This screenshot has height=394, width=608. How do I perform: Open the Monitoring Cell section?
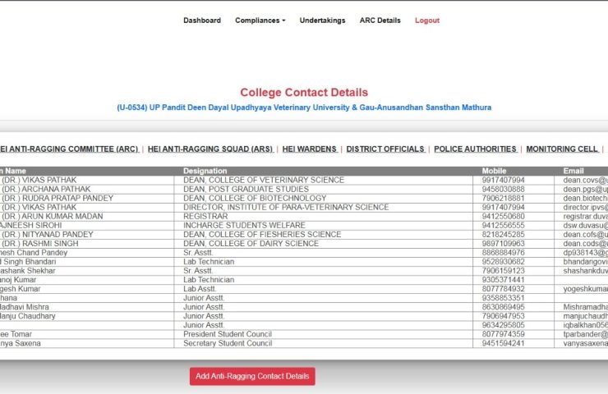(x=563, y=149)
